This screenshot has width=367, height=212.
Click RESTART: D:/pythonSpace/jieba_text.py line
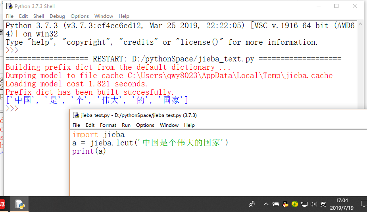pyautogui.click(x=173, y=59)
